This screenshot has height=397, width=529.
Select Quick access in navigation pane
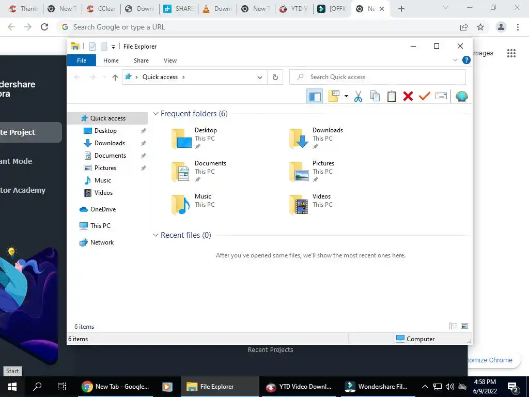tap(107, 118)
